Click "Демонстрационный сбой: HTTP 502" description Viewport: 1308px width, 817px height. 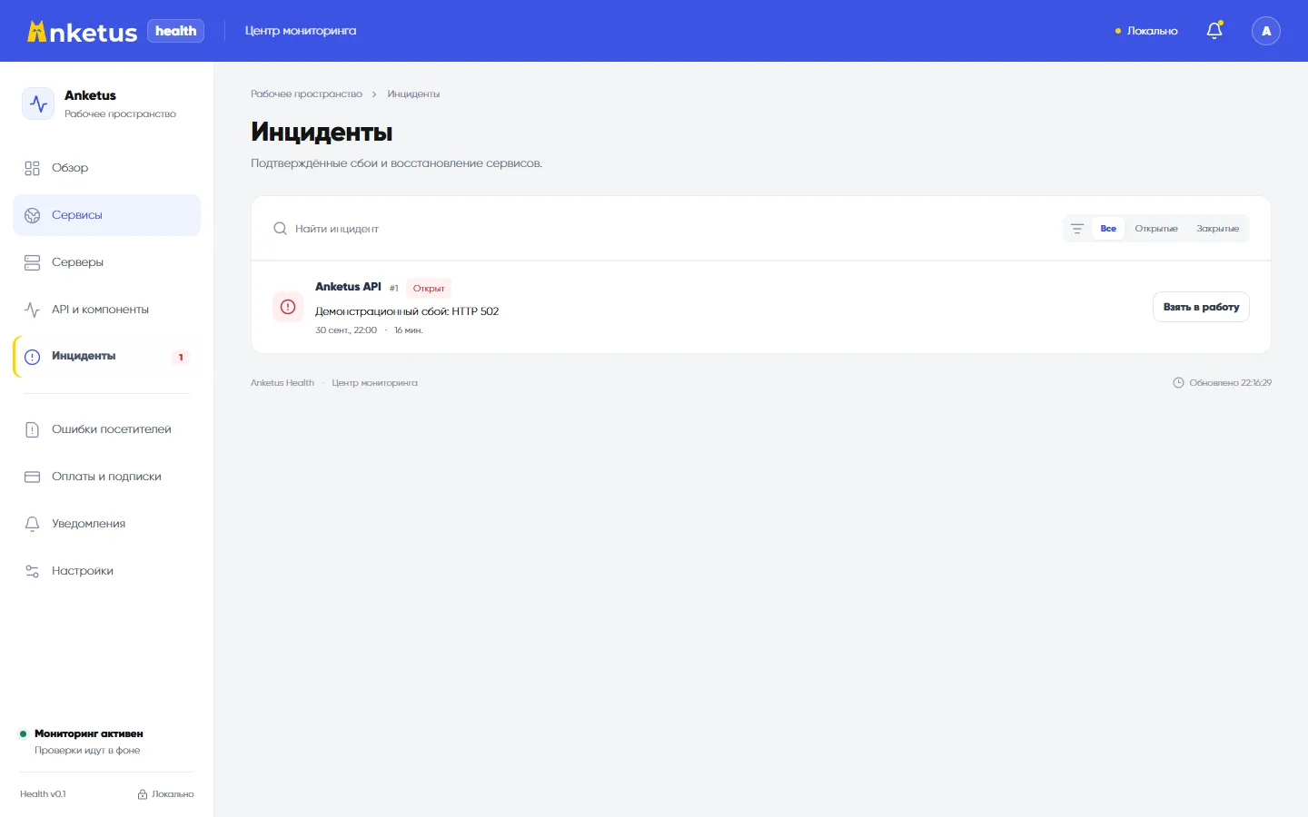[407, 311]
